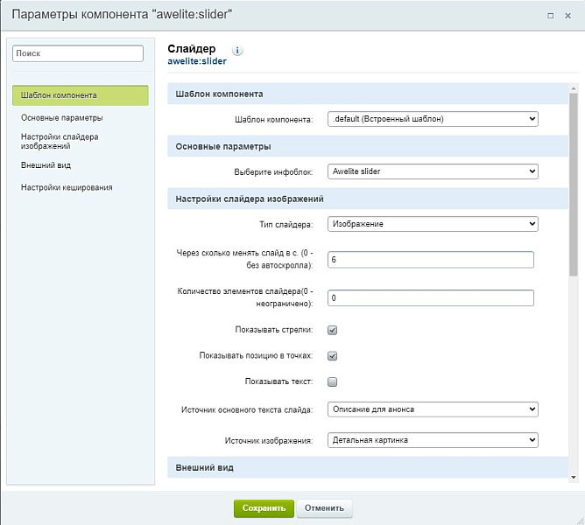This screenshot has width=585, height=525.
Task: Open Настройки слайдера изображений sidebar item
Action: click(x=60, y=141)
